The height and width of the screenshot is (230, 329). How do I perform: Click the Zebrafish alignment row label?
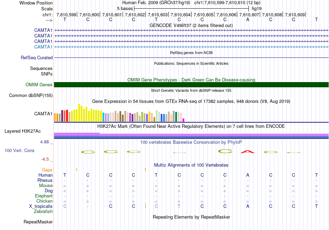(43, 212)
